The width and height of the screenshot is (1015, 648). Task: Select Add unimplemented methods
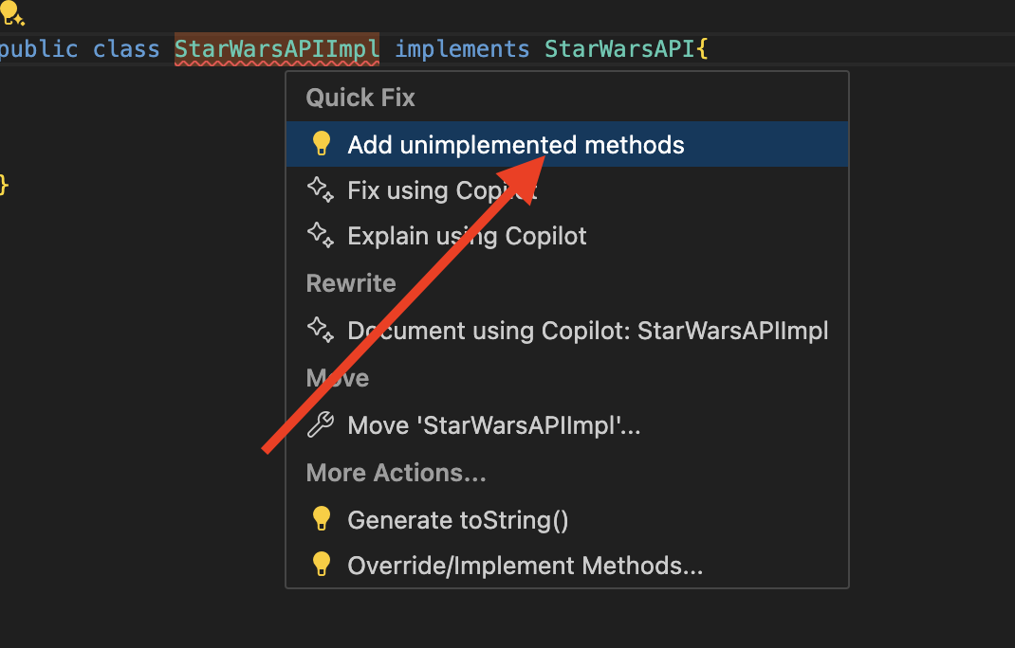567,144
